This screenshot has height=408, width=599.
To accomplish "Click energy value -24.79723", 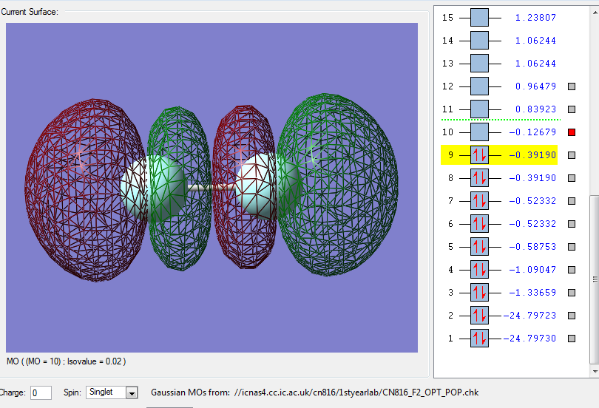I will [529, 316].
